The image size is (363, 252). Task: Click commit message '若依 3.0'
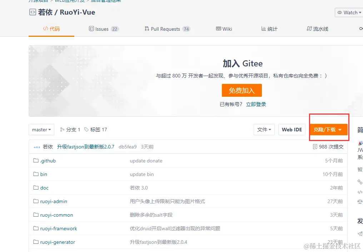click(139, 188)
